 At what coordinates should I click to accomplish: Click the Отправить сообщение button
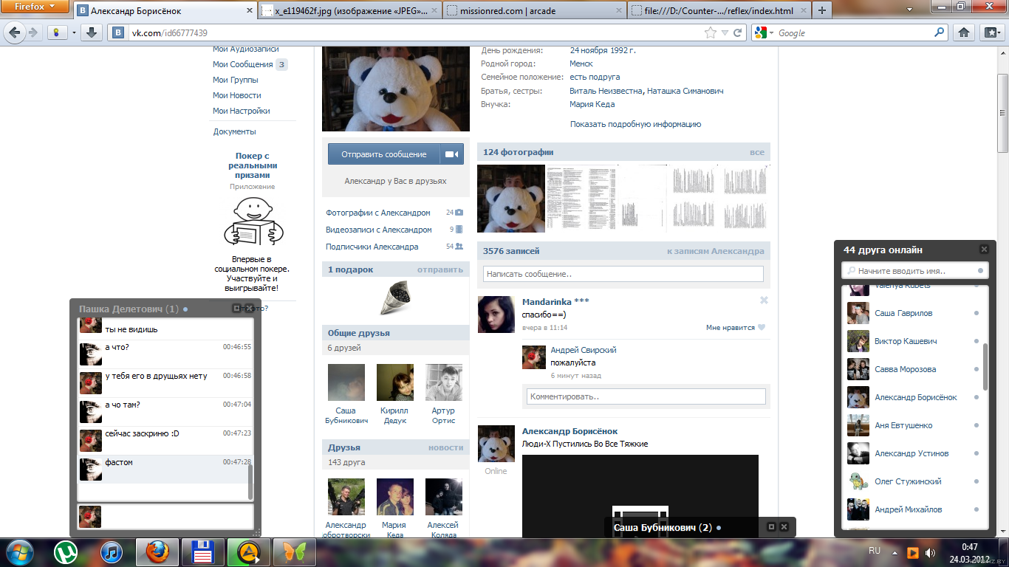coord(384,154)
